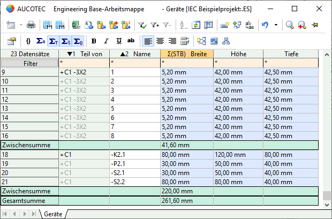Click the vertical scrollbar thumb
This screenshot has width=332, height=219.
click(327, 195)
